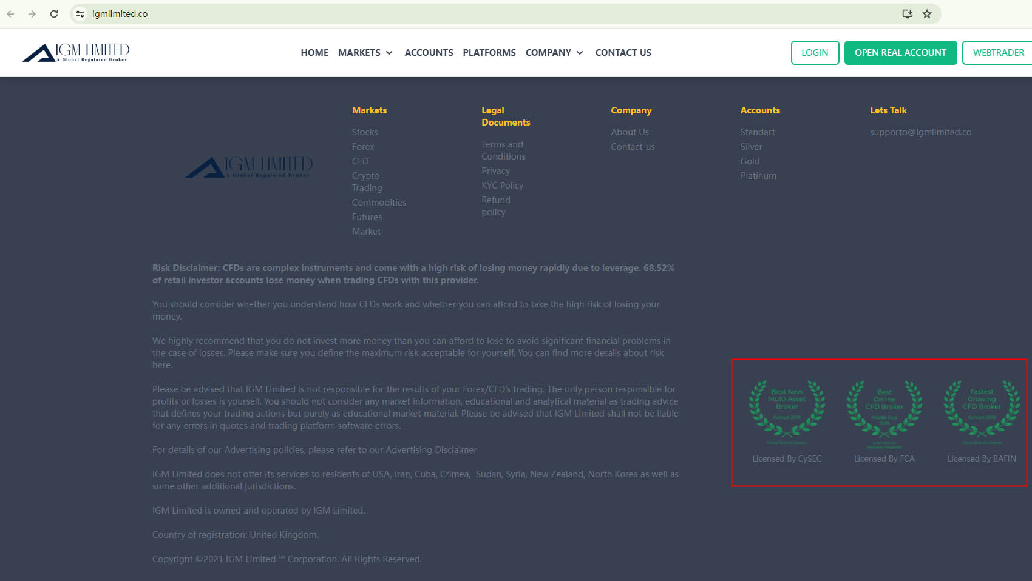Screen dimensions: 1032x581
Task: Expand the Company dropdown menu
Action: [554, 53]
